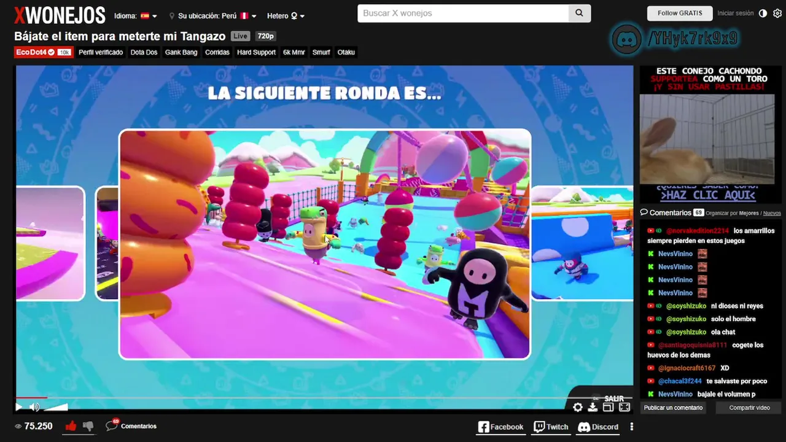Image resolution: width=786 pixels, height=442 pixels.
Task: Click the 'solo el hombre' comment text
Action: 733,319
